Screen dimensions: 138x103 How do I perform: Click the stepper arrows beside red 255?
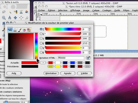point(90,43)
